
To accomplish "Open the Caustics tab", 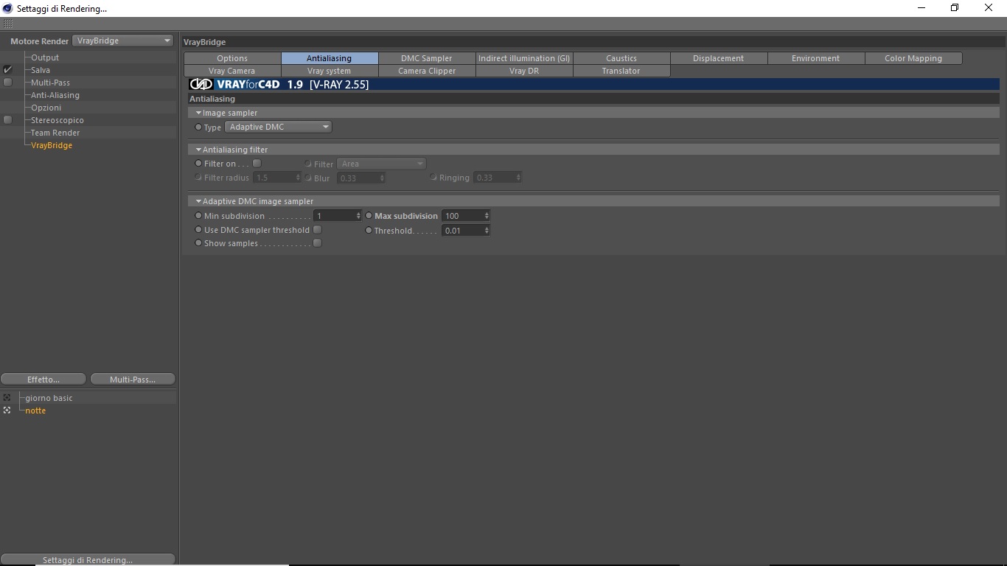I will click(x=621, y=58).
